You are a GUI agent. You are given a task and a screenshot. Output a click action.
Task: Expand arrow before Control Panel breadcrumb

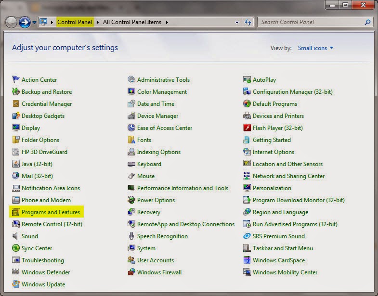[x=52, y=22]
